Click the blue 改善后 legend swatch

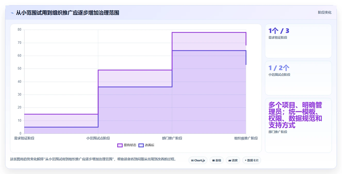pyautogui.click(x=141, y=145)
